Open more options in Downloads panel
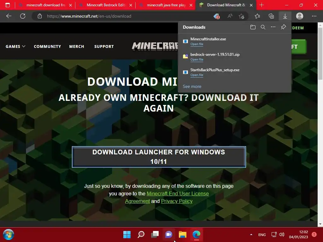 (x=273, y=27)
